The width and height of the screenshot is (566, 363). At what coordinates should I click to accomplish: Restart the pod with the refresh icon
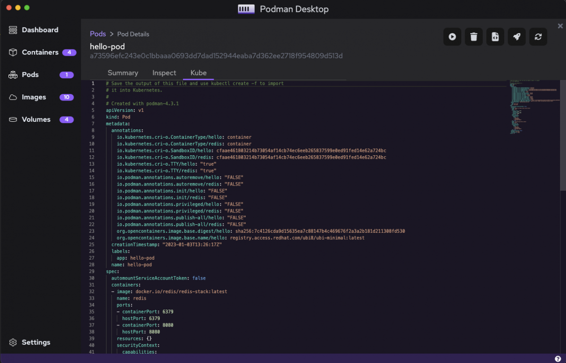point(538,36)
